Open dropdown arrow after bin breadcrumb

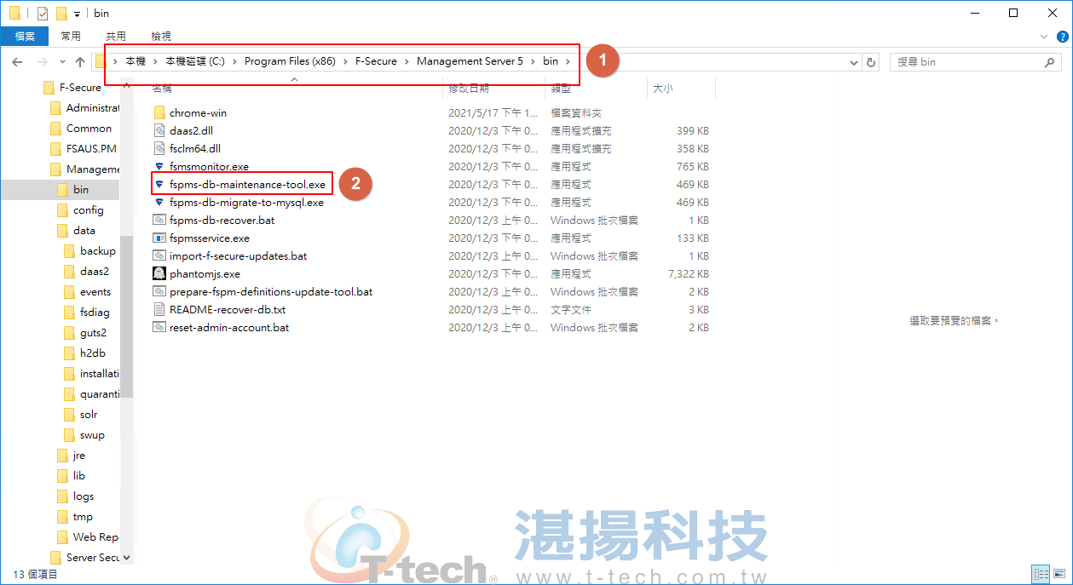(568, 61)
